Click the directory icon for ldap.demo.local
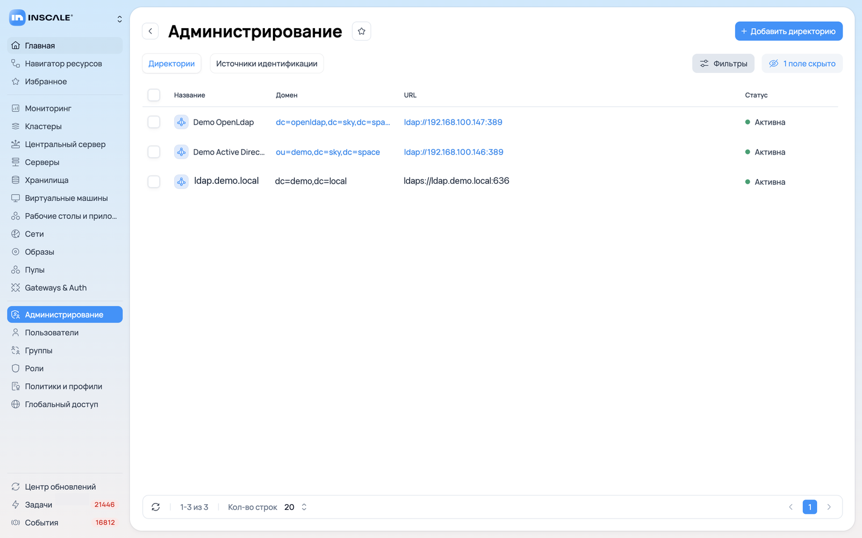862x538 pixels. tap(181, 181)
